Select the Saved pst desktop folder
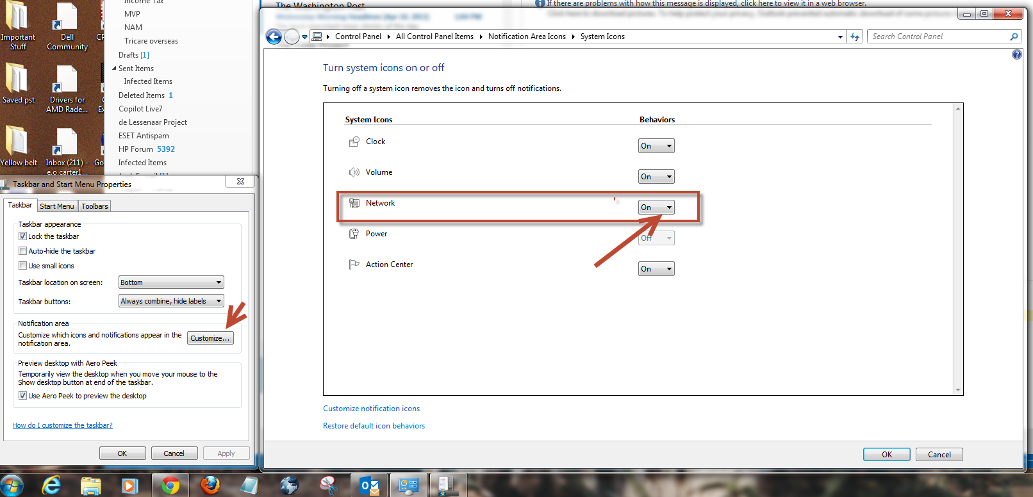The image size is (1033, 497). click(18, 83)
